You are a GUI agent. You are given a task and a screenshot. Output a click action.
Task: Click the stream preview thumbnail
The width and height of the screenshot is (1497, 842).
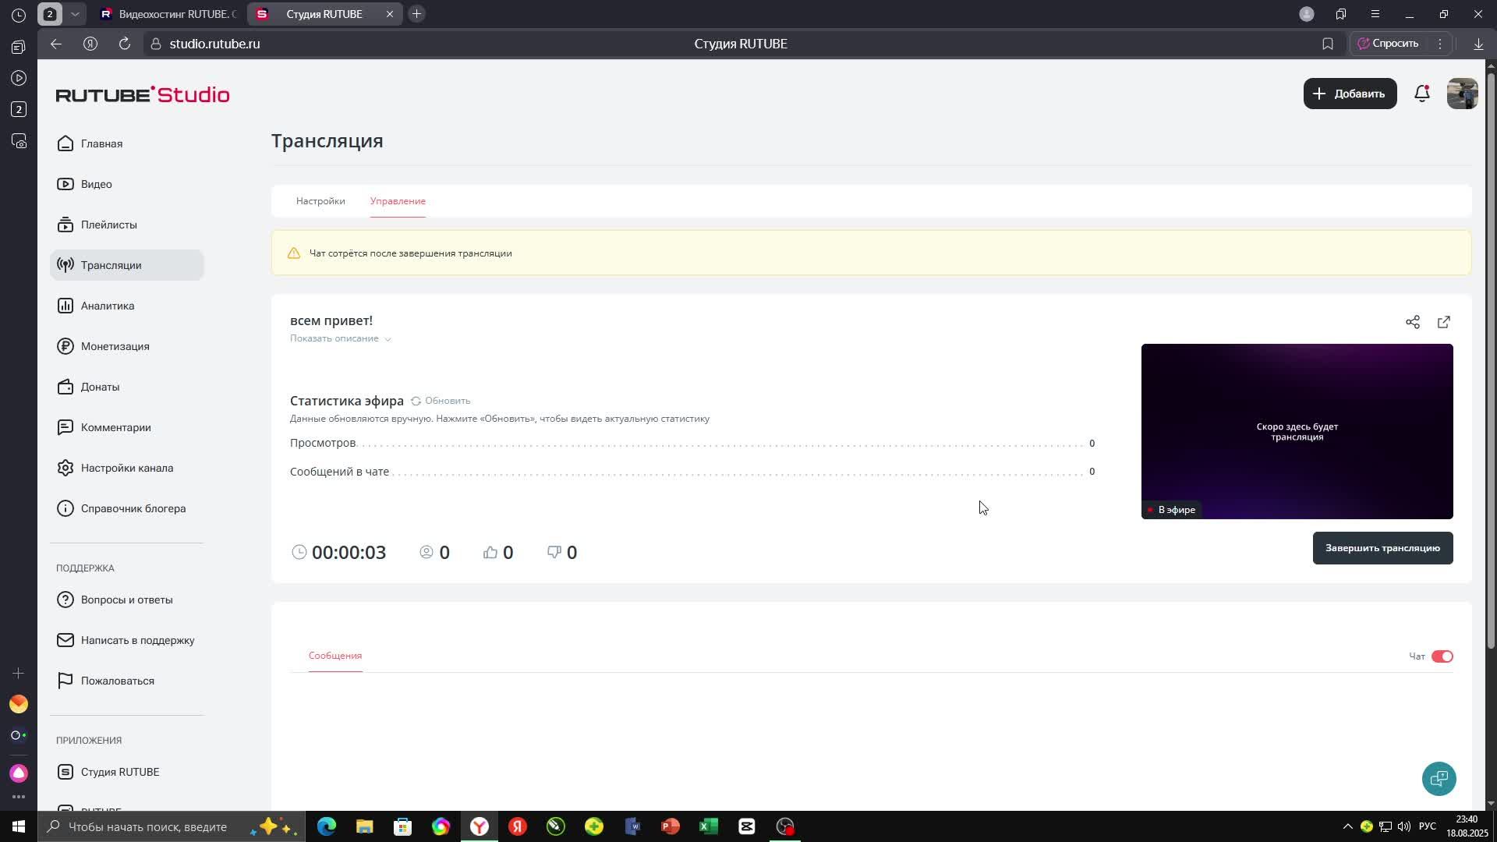[1297, 431]
